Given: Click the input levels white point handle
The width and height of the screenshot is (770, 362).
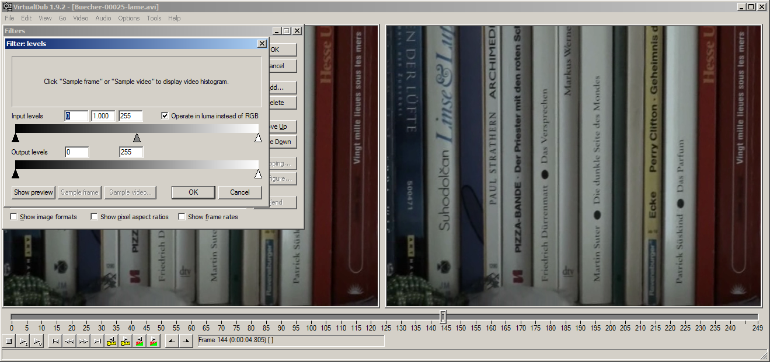Looking at the screenshot, I should click(x=258, y=138).
